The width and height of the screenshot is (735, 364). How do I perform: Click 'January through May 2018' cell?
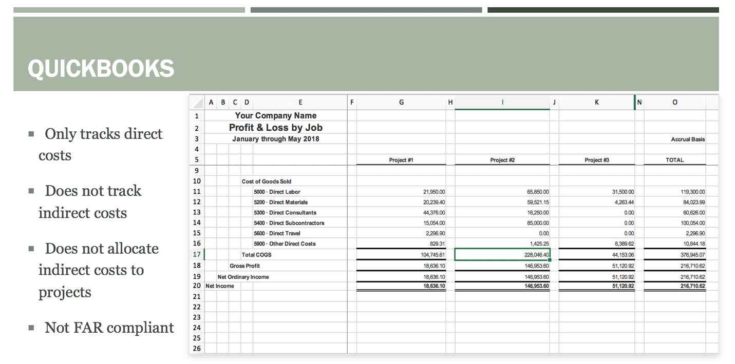click(x=276, y=139)
